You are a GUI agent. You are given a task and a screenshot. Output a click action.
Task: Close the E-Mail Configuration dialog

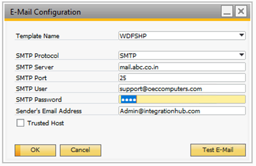pos(241,12)
